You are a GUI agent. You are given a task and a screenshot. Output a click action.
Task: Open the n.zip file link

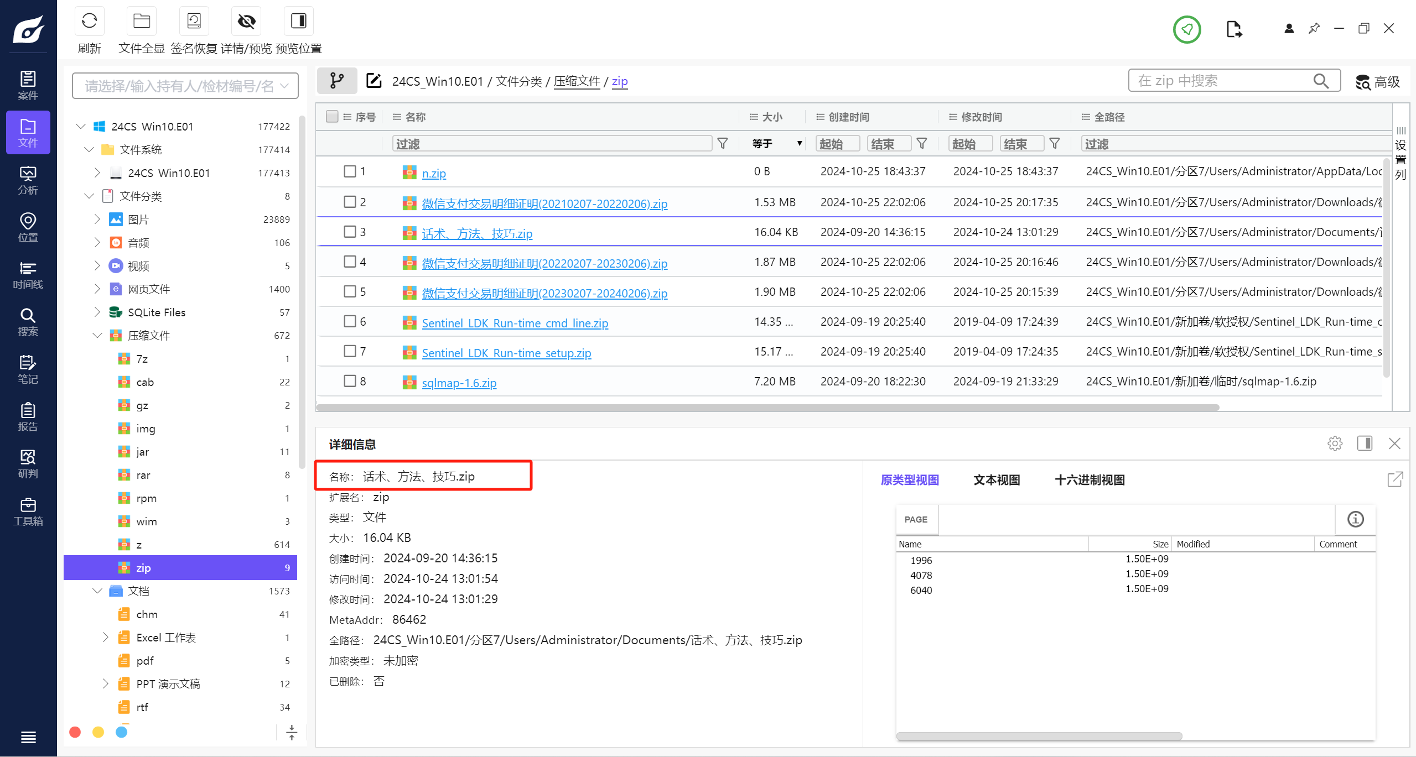pos(434,173)
